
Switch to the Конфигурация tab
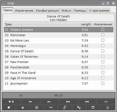point(47,11)
